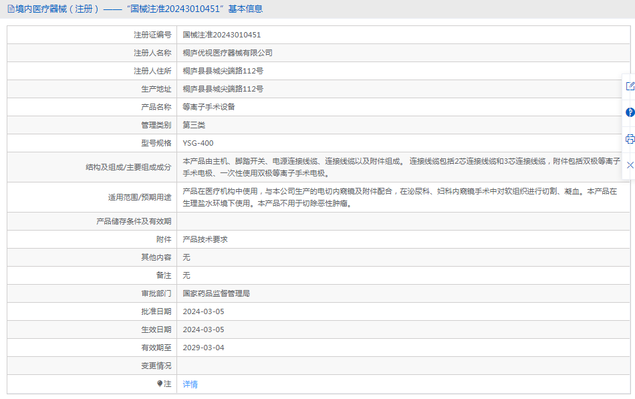Select the approving department 国家药品监督管理局
Screen dimensions: 635x399
click(x=217, y=293)
